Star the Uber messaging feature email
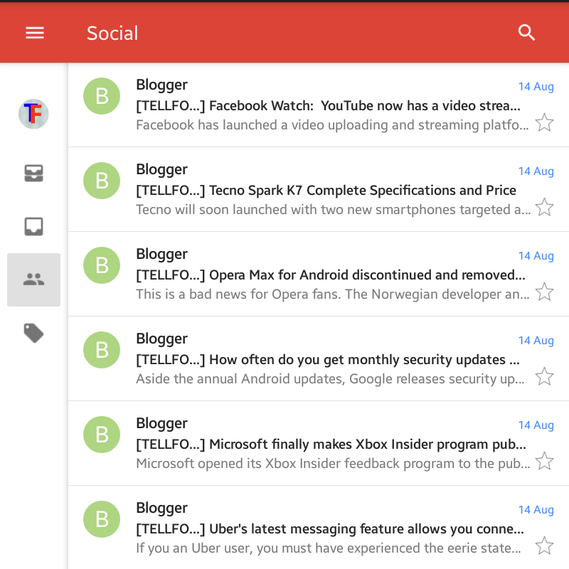 point(544,546)
